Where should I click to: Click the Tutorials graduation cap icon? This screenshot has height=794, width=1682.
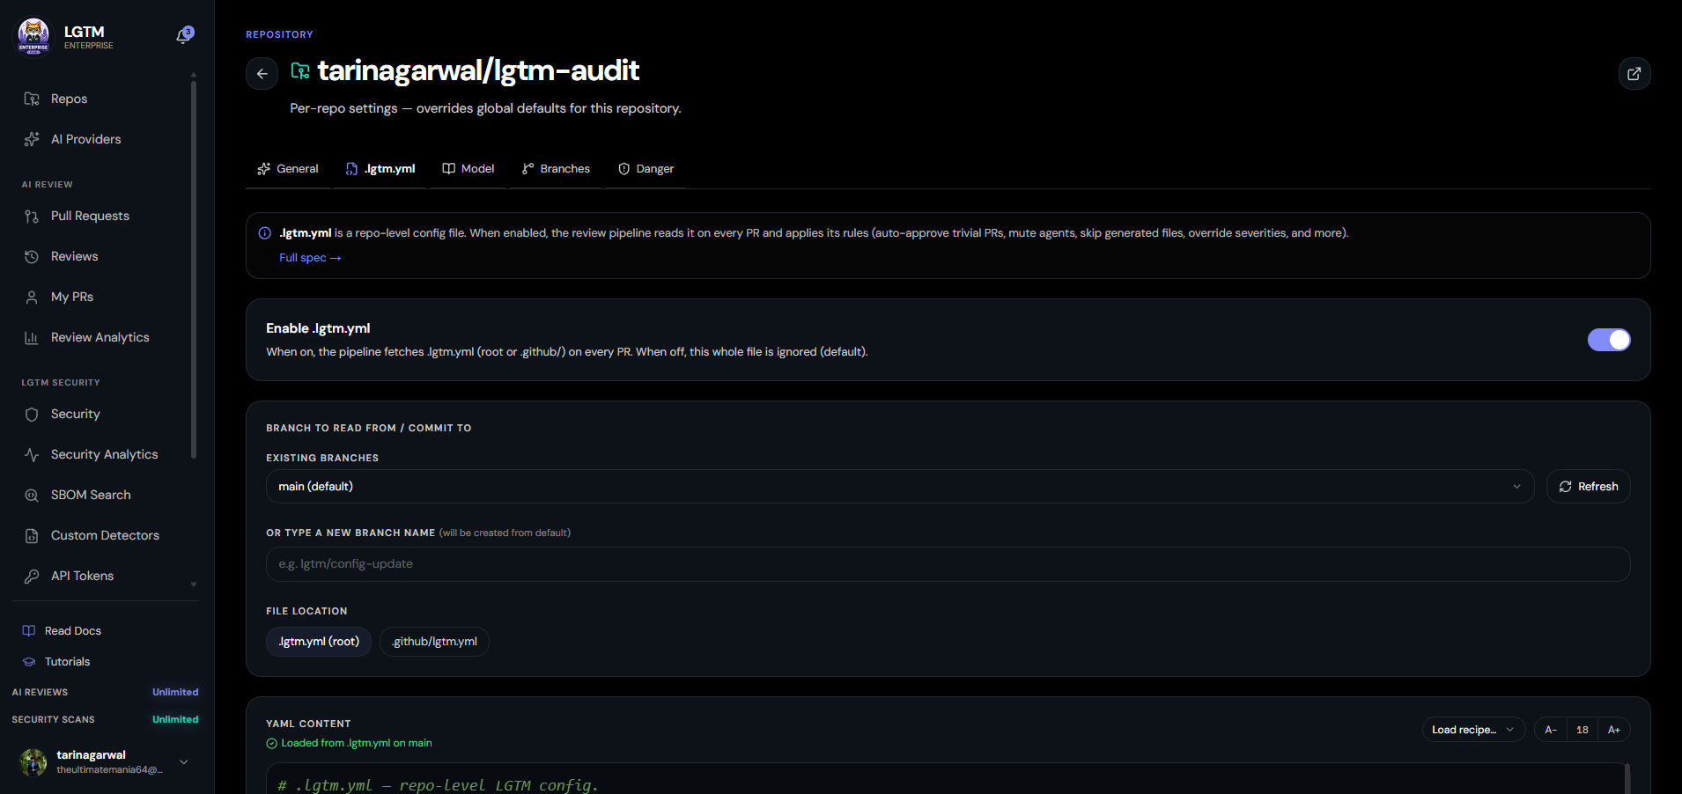click(29, 662)
